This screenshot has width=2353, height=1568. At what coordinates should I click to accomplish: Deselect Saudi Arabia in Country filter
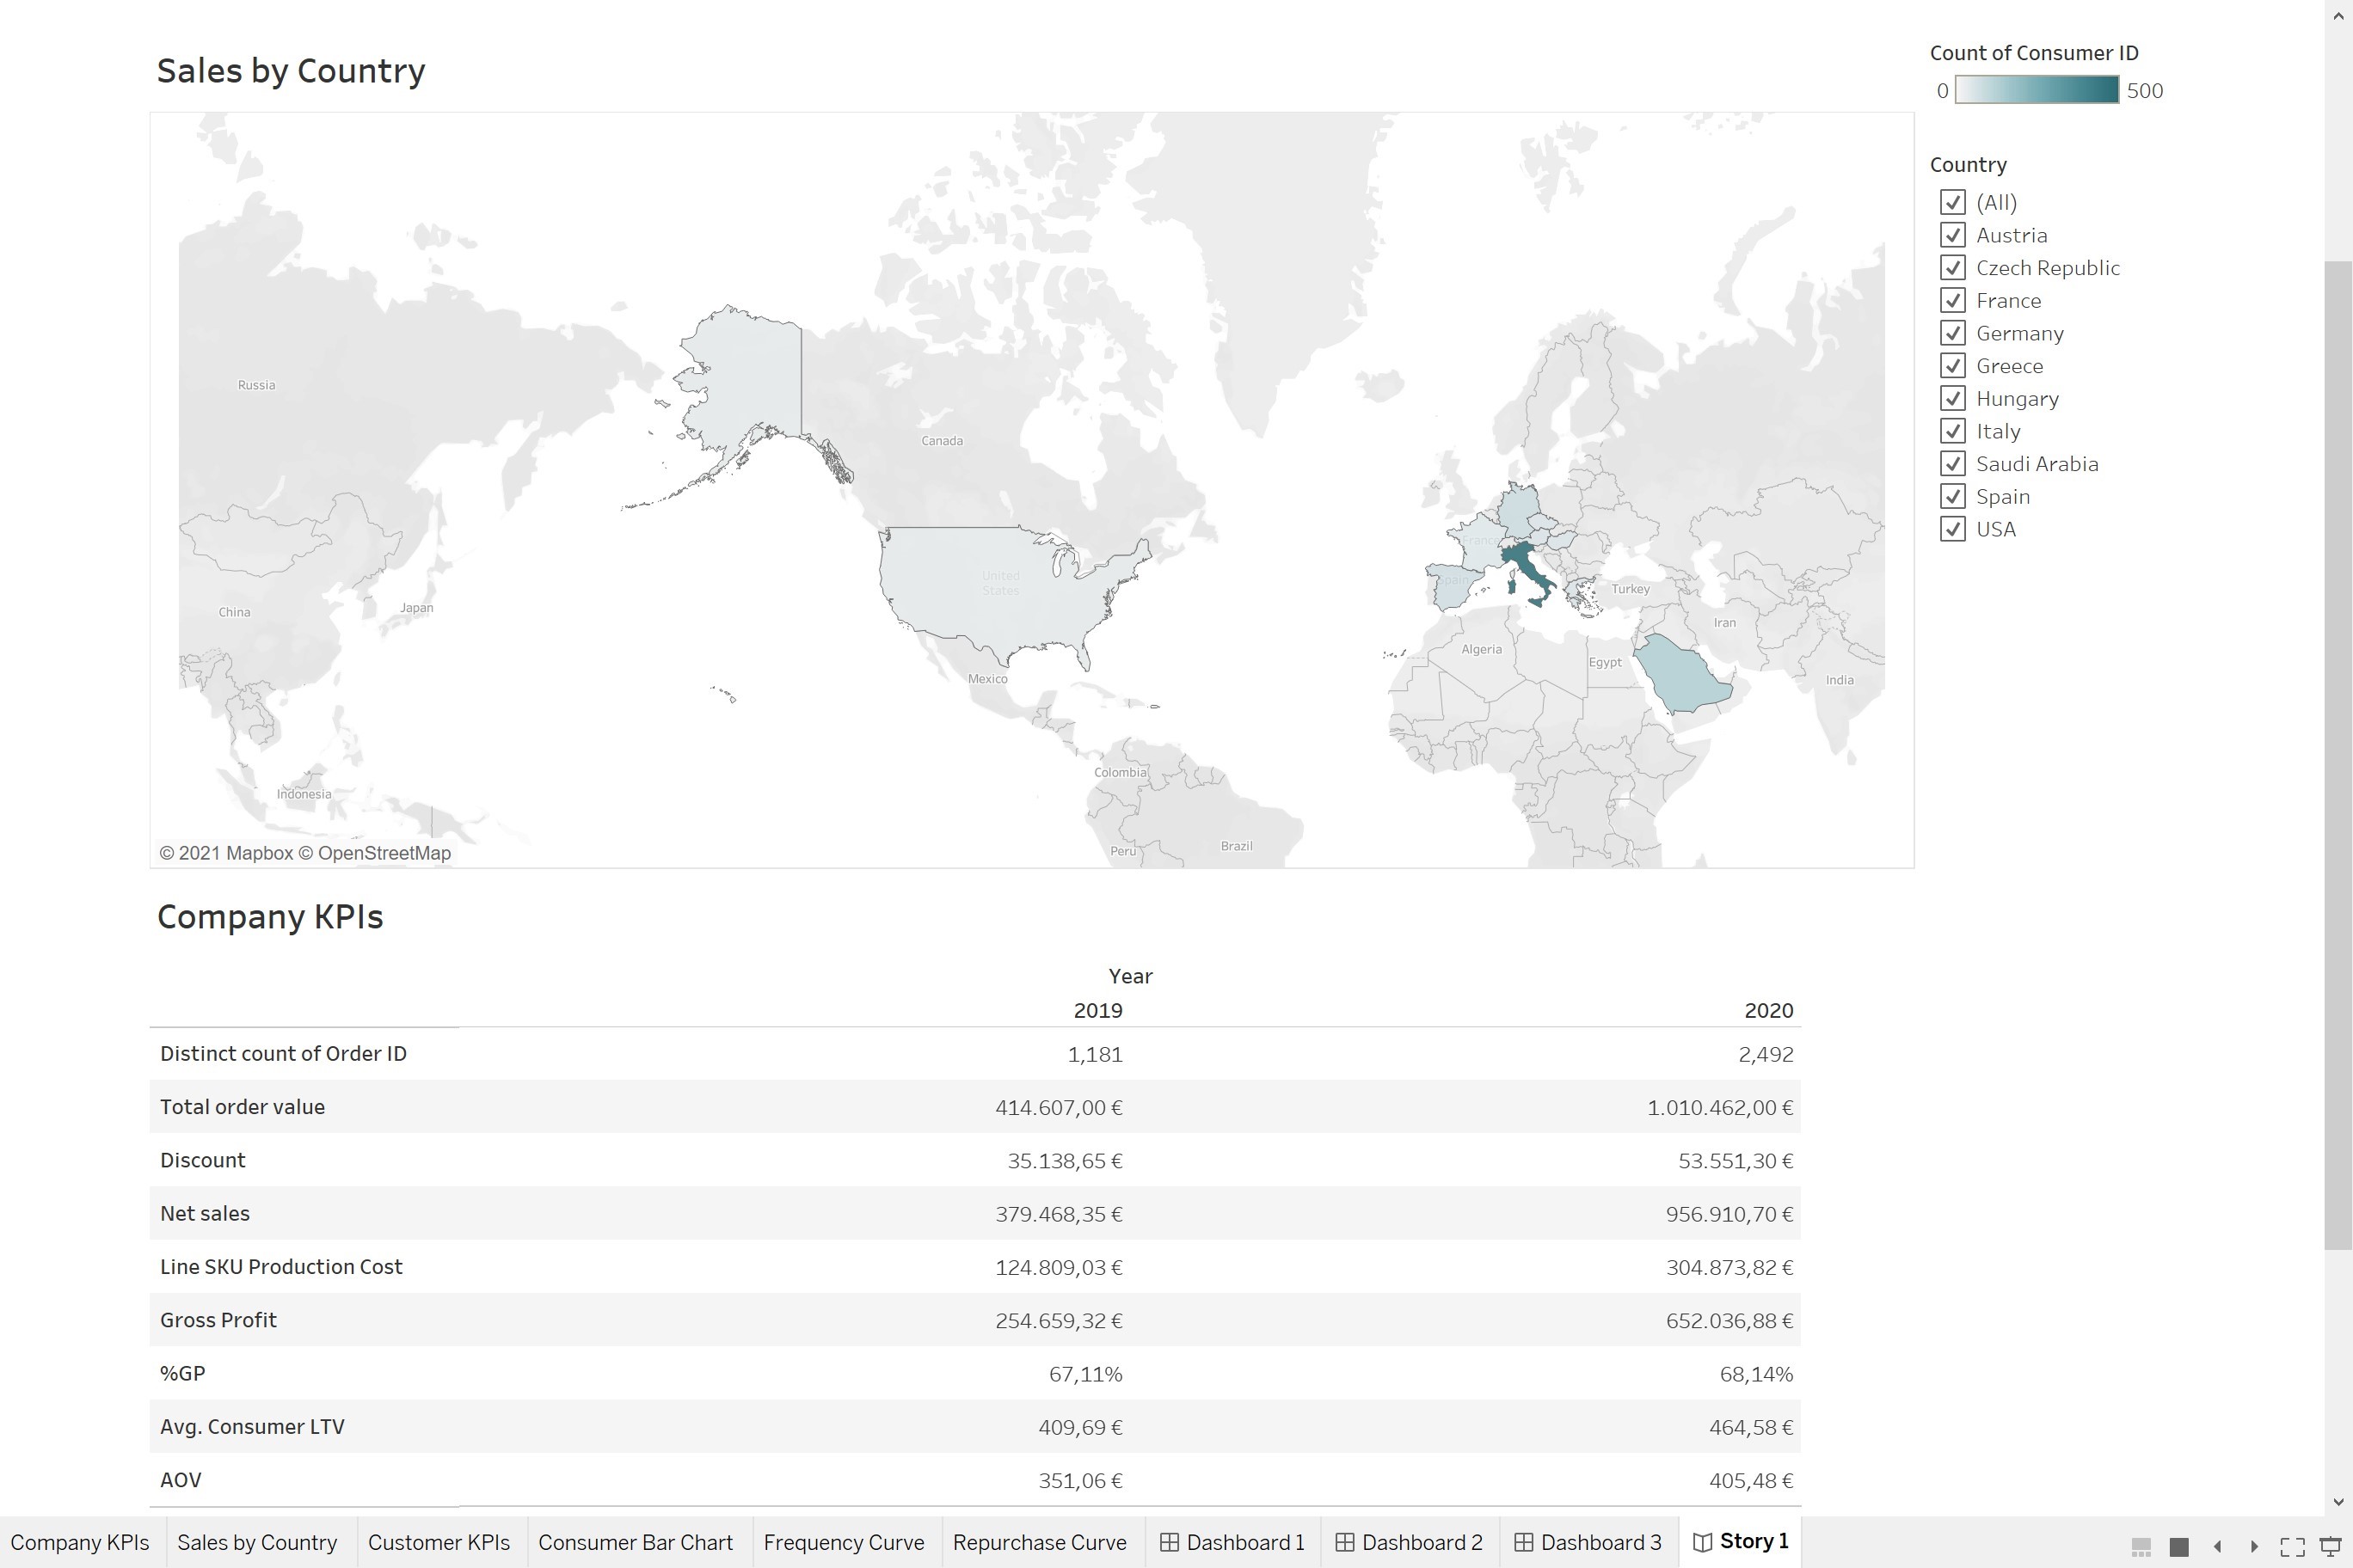1952,464
